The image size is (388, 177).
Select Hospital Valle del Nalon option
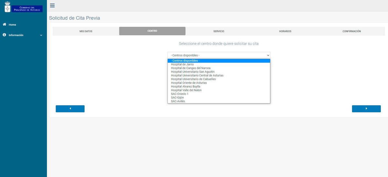click(186, 90)
